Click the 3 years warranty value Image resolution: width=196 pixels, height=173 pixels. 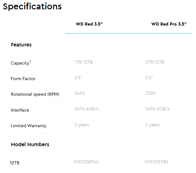tap(82, 125)
